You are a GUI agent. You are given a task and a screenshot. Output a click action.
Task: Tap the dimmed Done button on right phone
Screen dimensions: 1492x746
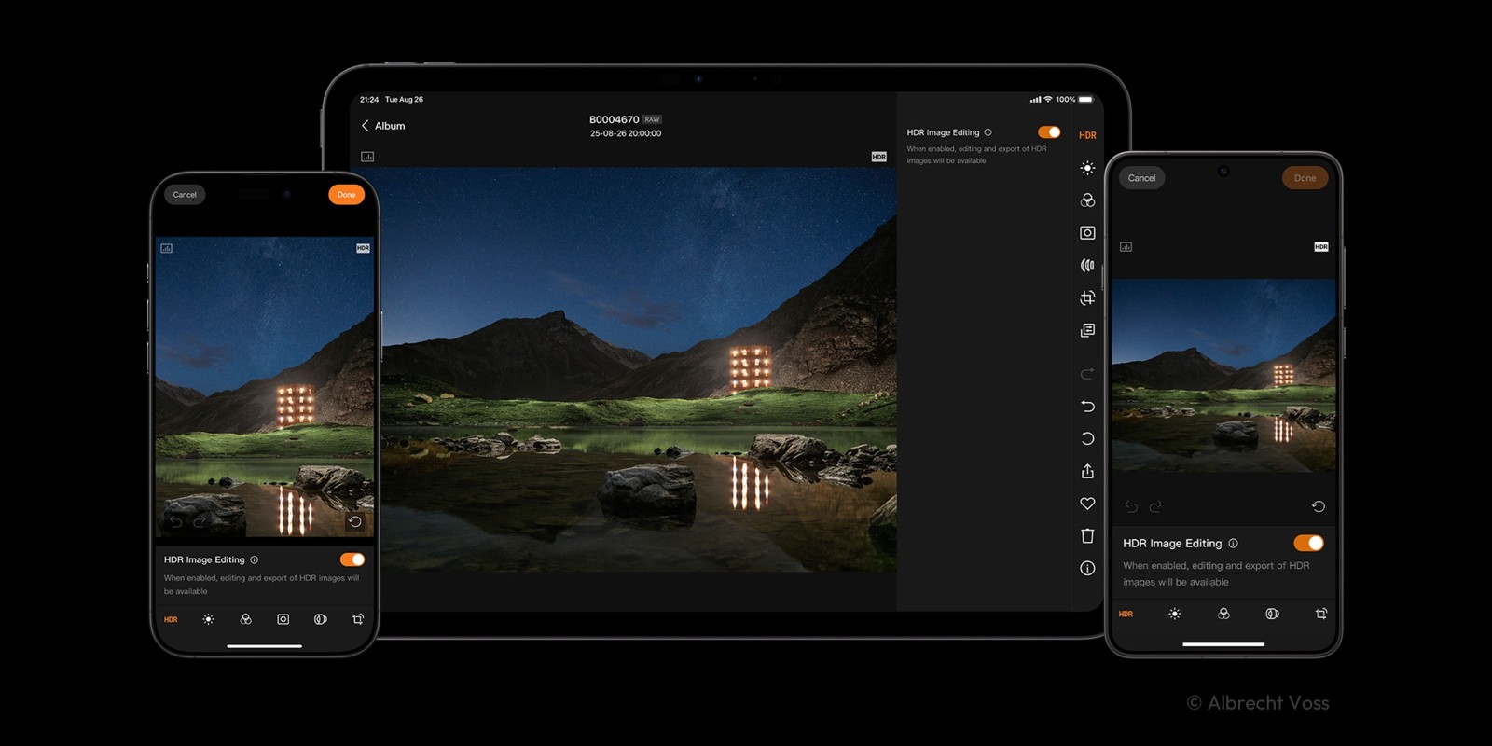pos(1305,178)
